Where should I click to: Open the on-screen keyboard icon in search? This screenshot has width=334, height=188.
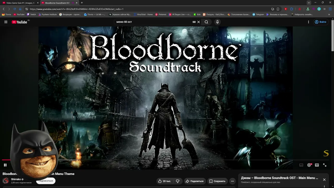(194, 22)
